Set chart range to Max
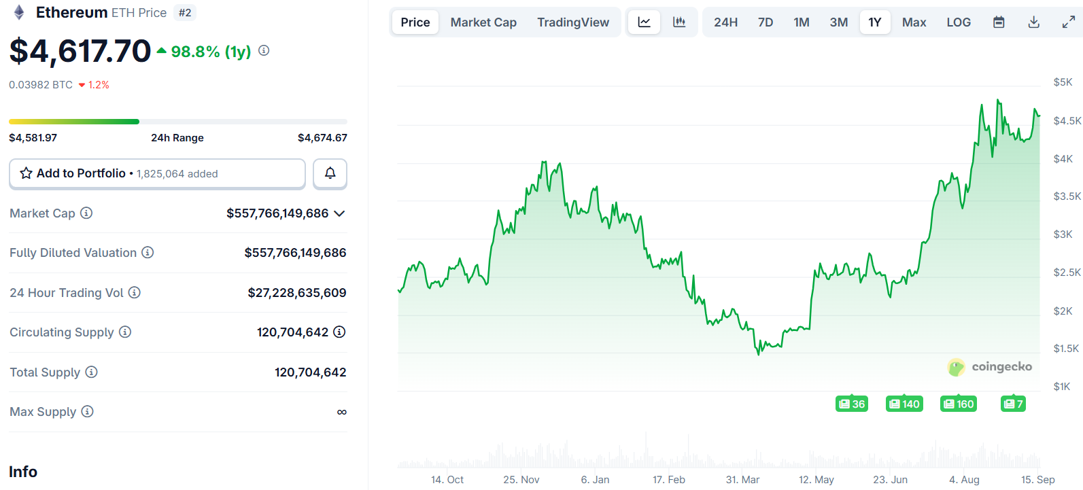1083x490 pixels. 914,22
